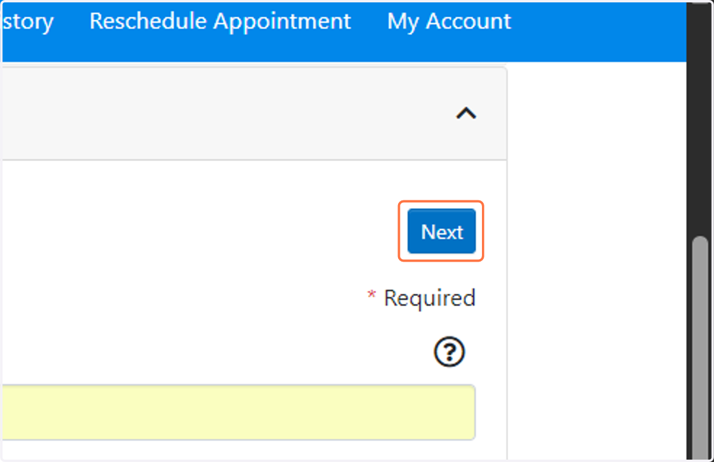Click blank area left of help icon

click(214, 353)
